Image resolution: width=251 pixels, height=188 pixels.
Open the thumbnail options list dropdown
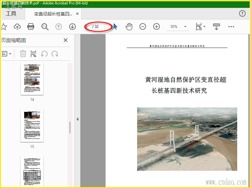click(x=6, y=54)
